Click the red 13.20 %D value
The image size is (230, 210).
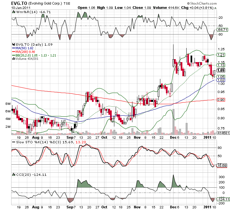click(81, 142)
